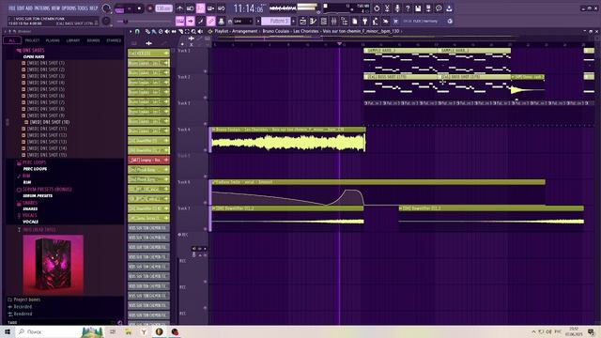The height and width of the screenshot is (338, 601).
Task: Switch browser to STARRED tab
Action: point(114,40)
